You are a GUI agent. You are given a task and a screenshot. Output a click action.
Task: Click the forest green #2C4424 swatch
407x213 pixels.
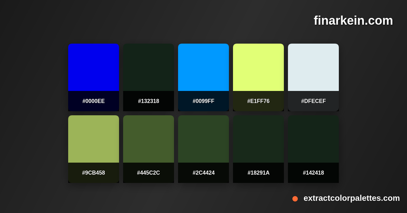point(203,139)
